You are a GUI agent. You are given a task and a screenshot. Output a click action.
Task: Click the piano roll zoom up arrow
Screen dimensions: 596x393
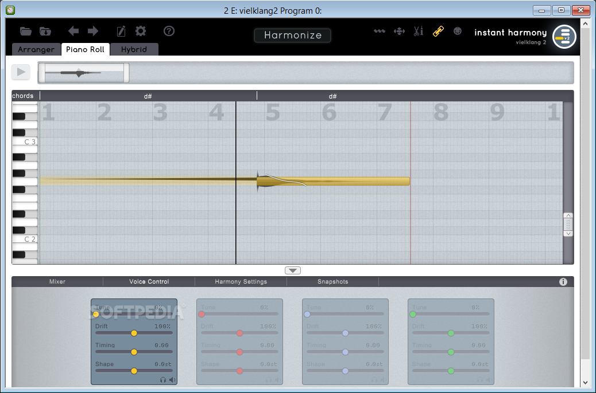(x=568, y=215)
